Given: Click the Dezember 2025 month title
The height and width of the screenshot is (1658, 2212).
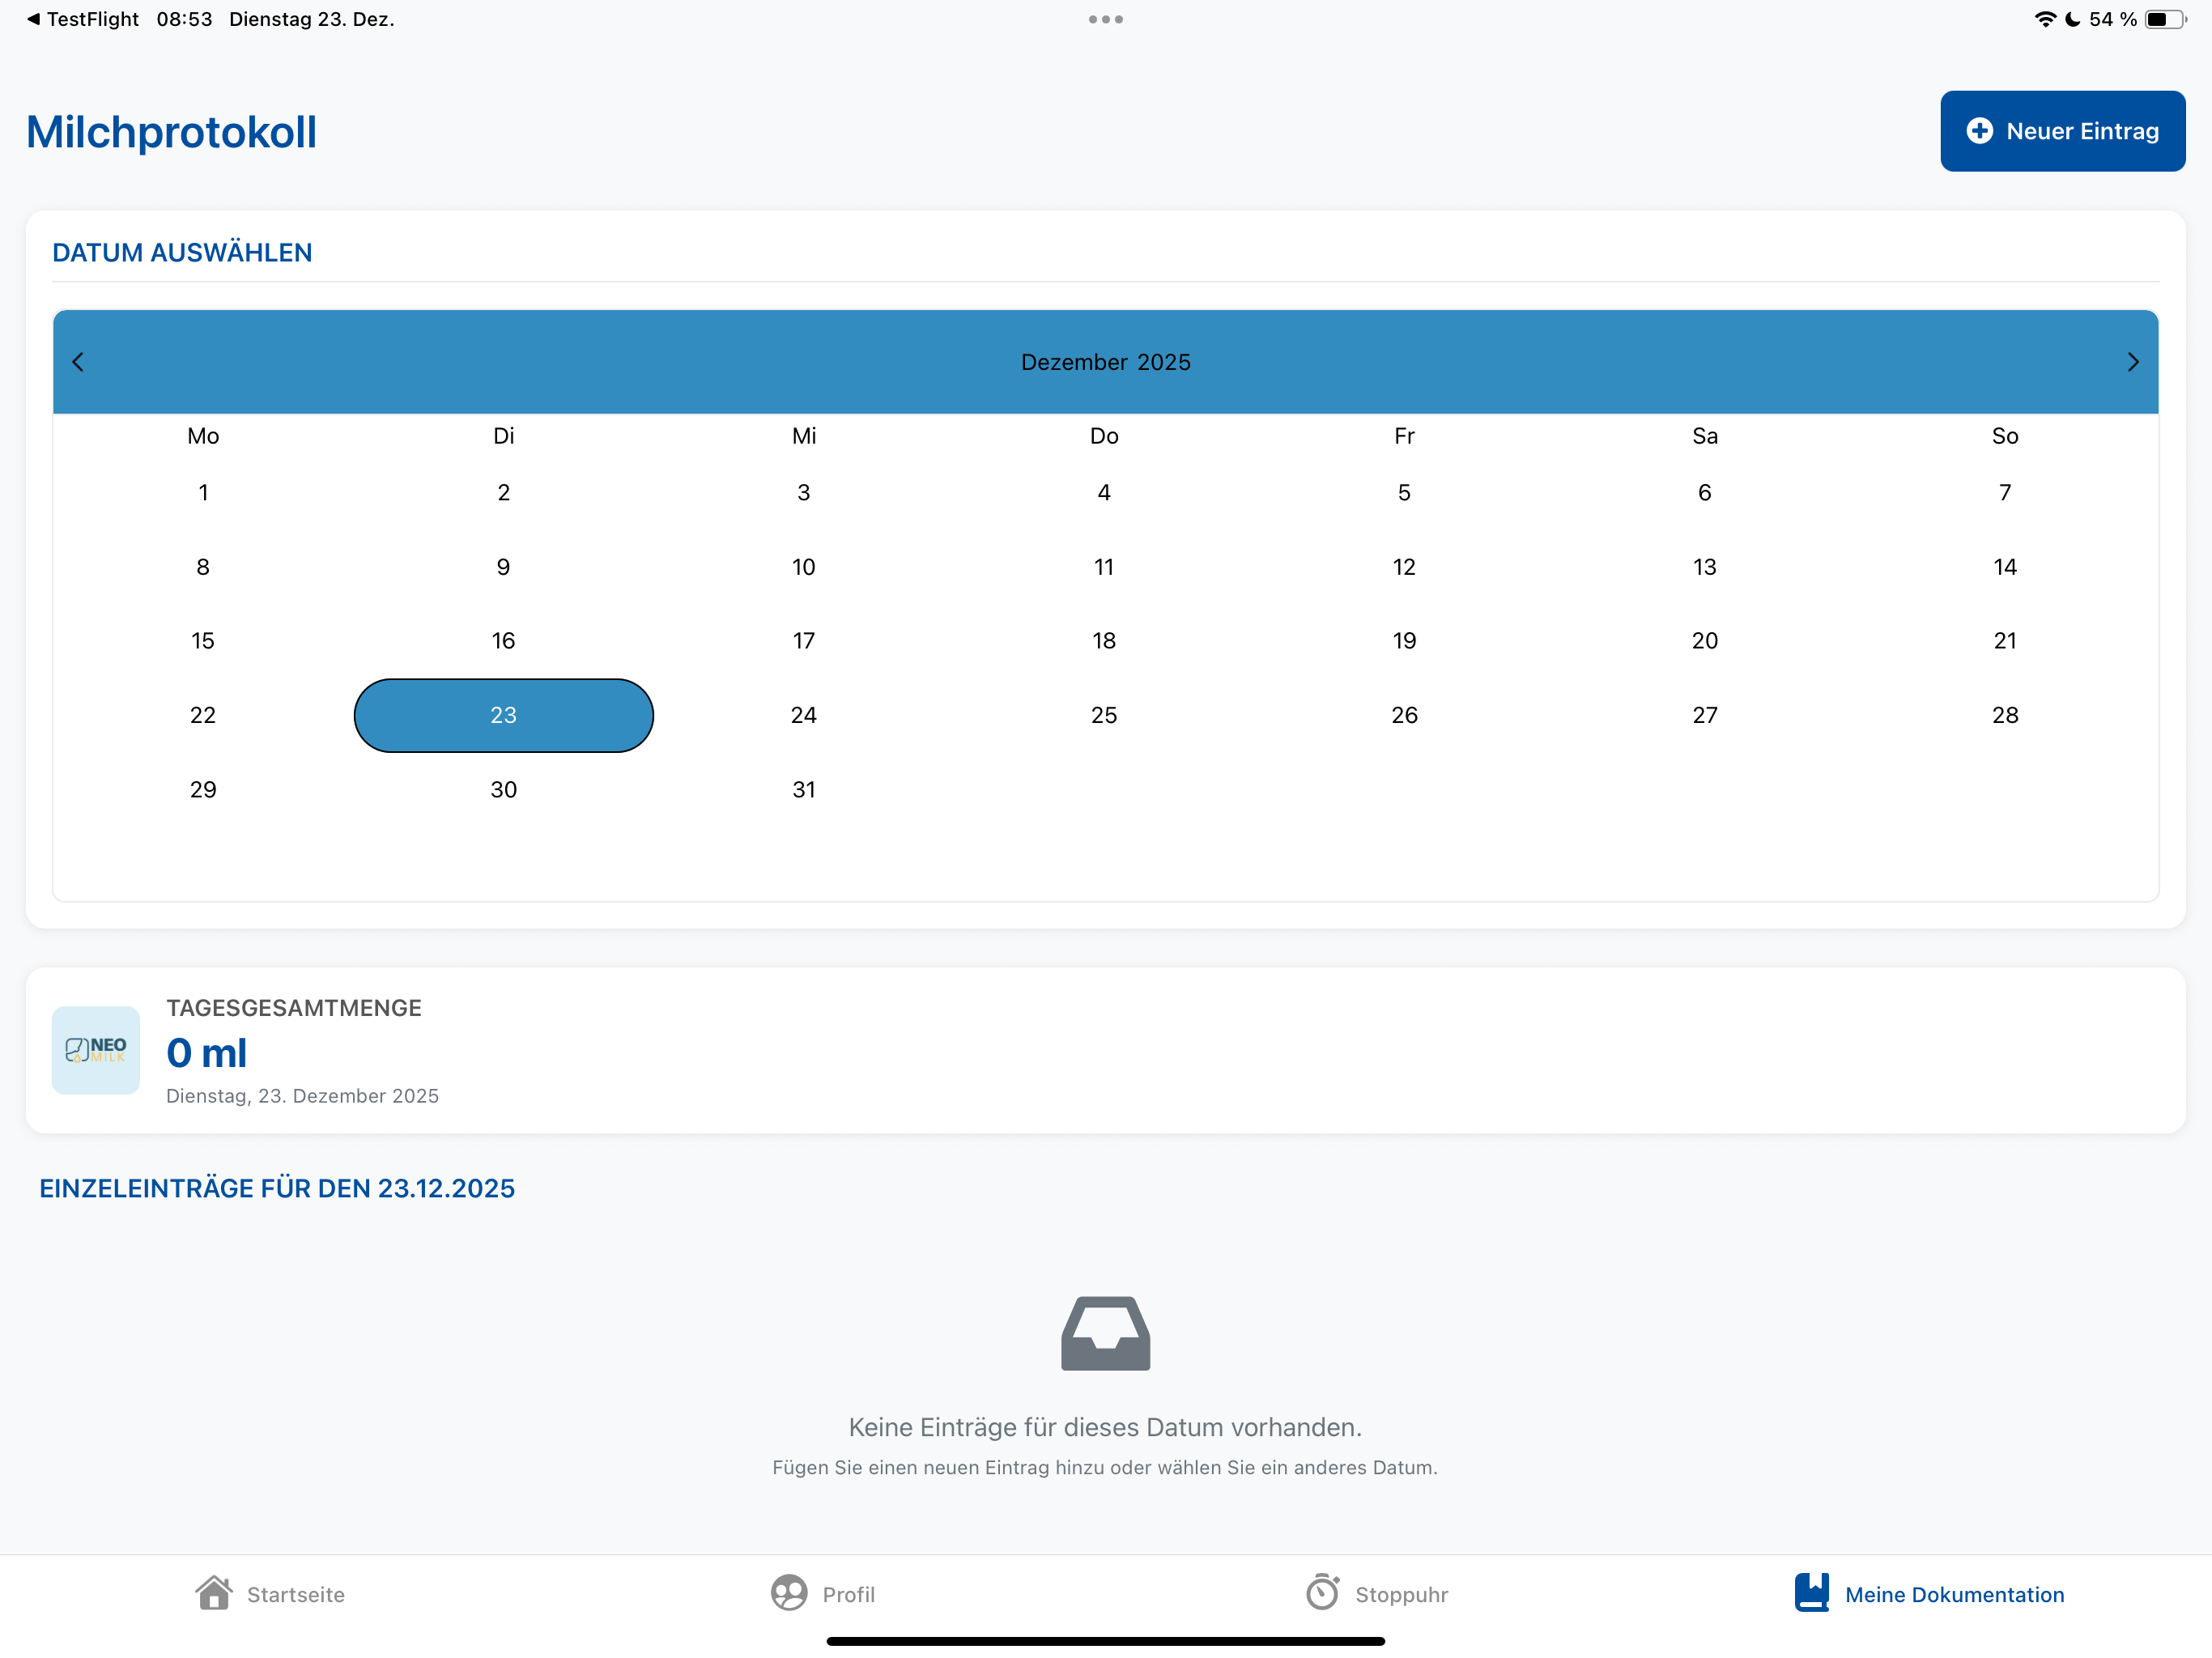Looking at the screenshot, I should (1105, 362).
